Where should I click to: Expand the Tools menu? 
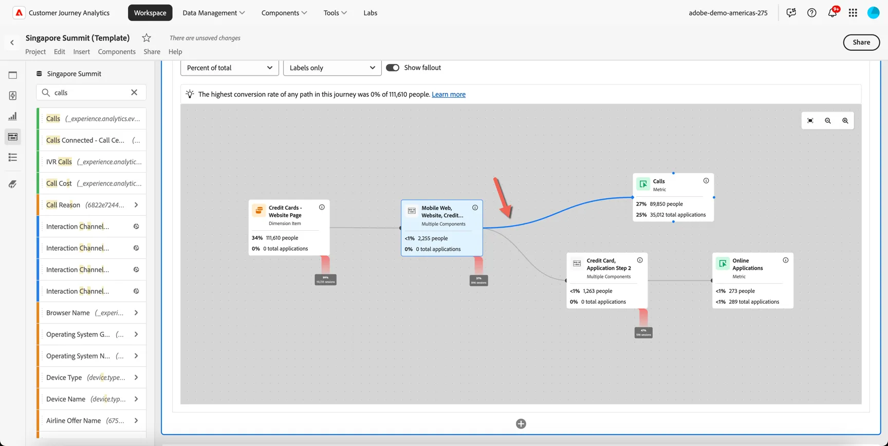335,13
